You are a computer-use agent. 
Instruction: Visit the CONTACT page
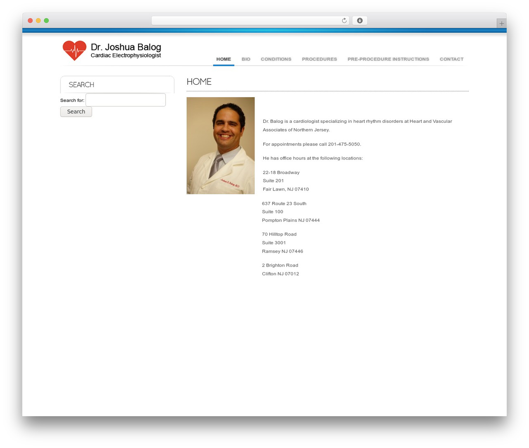451,59
